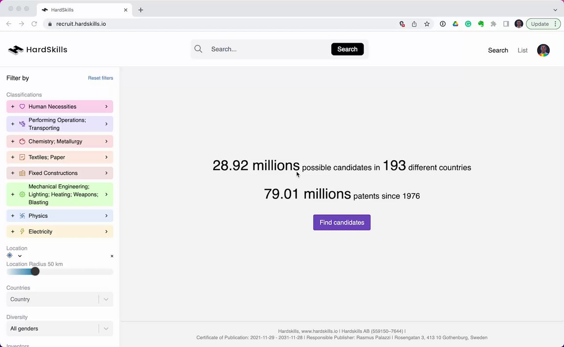Add Electricity classification with plus

13,232
